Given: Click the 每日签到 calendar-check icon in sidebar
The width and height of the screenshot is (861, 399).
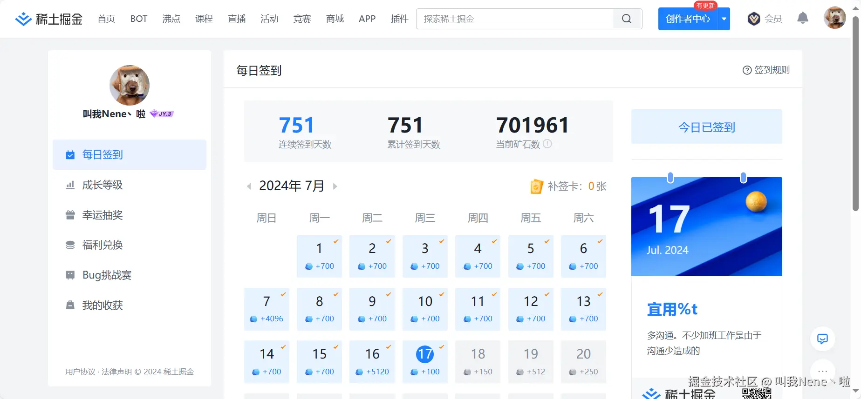Looking at the screenshot, I should pyautogui.click(x=70, y=155).
